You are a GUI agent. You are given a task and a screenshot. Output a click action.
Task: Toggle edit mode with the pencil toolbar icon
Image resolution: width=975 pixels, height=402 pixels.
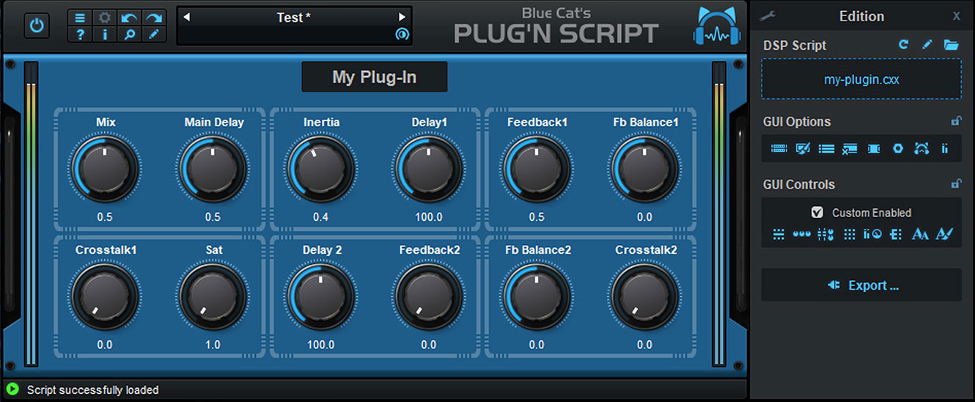(153, 34)
